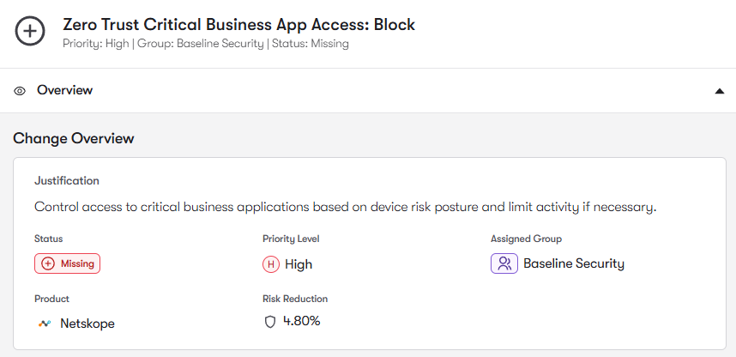Click the Risk Reduction shield icon
This screenshot has width=736, height=357.
click(270, 322)
